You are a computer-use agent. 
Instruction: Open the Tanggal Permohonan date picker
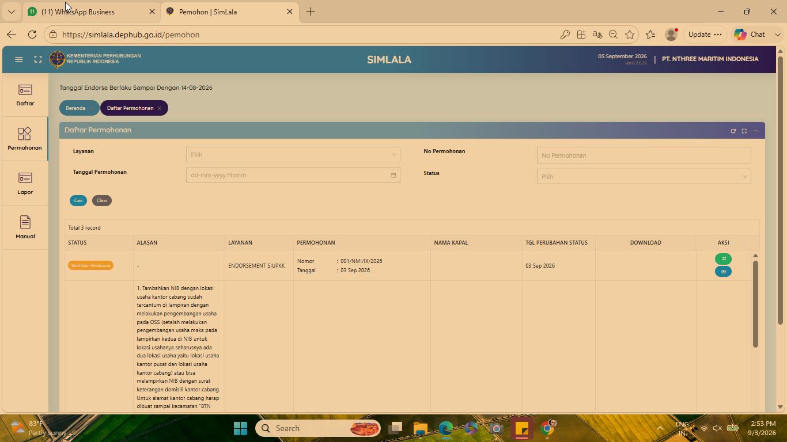(293, 175)
